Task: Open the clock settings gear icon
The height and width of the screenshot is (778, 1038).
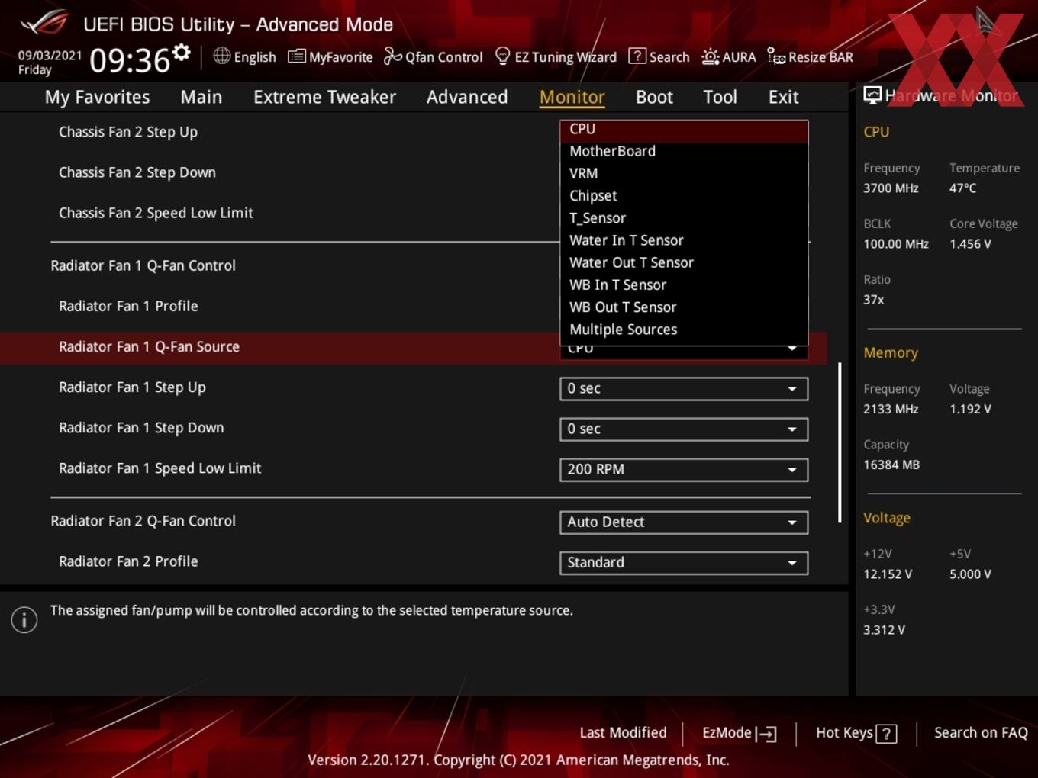Action: coord(182,53)
